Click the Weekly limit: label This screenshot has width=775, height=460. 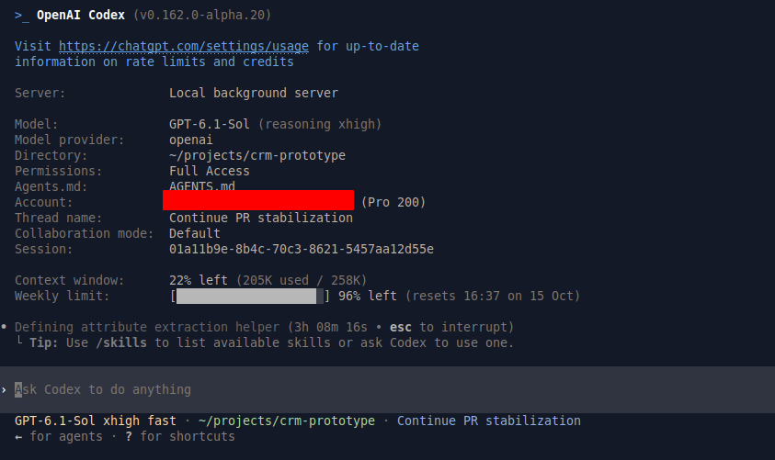click(63, 297)
